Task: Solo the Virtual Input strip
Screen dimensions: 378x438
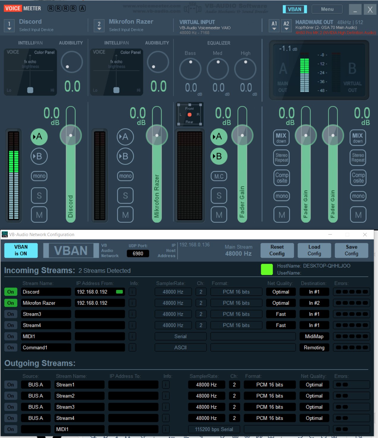Action: [219, 195]
